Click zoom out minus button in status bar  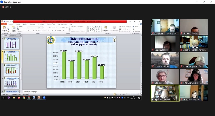126,94
